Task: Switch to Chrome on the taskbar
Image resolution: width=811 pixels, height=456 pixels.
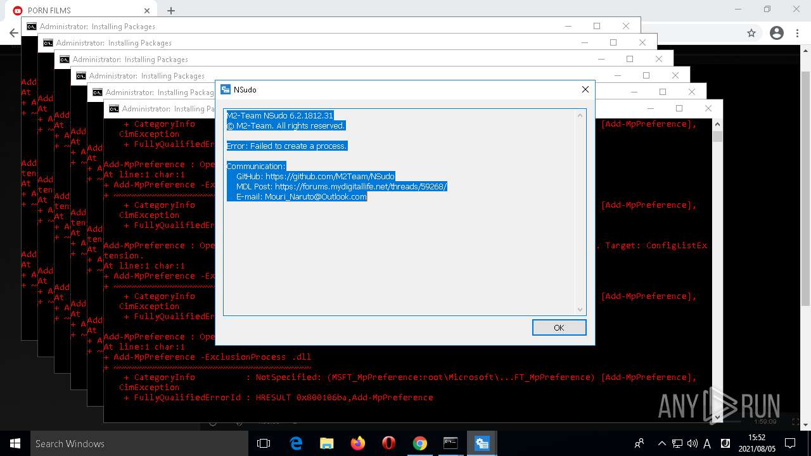Action: tap(419, 443)
